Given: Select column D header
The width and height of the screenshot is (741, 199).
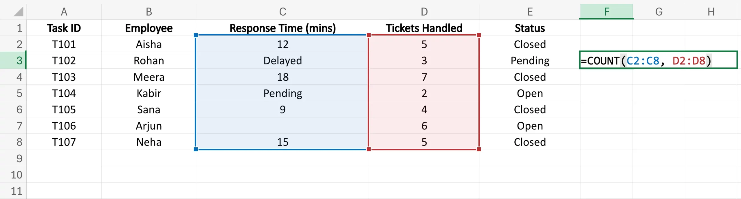Looking at the screenshot, I should [x=424, y=12].
